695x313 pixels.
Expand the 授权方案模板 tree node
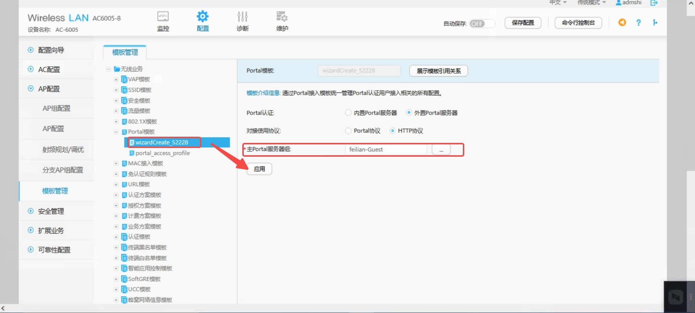click(x=116, y=206)
